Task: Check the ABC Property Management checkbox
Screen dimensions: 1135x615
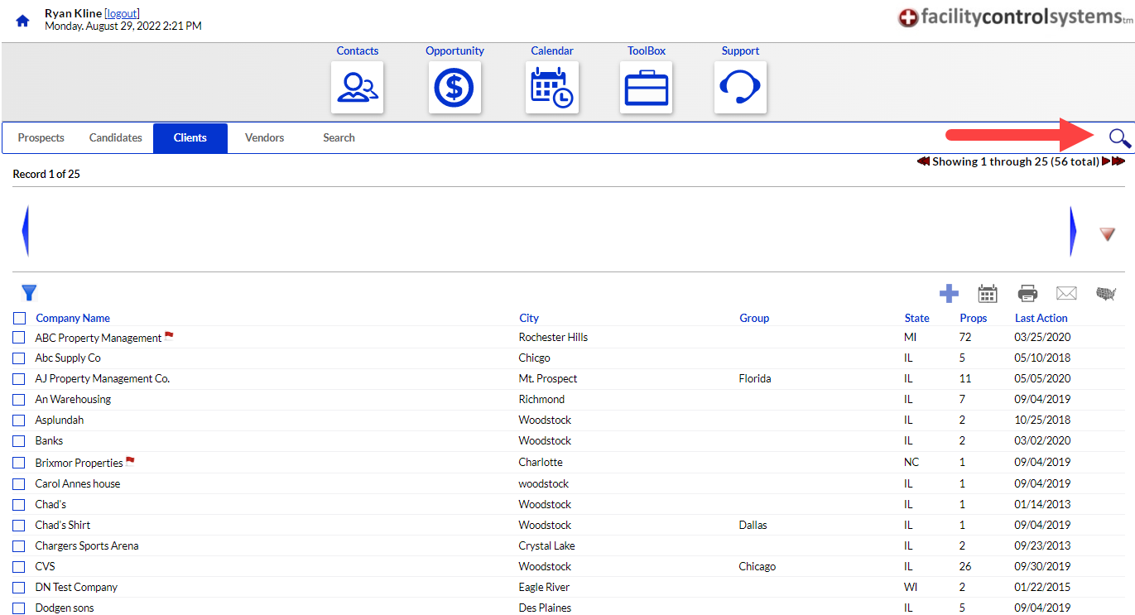Action: (19, 338)
